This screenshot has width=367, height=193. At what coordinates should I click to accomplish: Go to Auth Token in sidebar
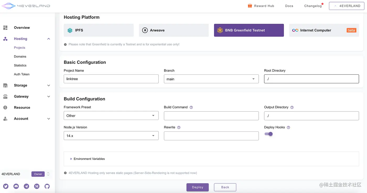pos(22,74)
